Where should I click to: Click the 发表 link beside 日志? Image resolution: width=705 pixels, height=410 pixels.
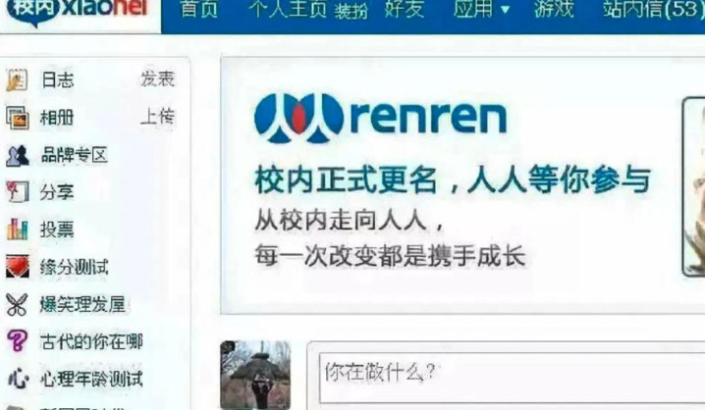point(157,79)
